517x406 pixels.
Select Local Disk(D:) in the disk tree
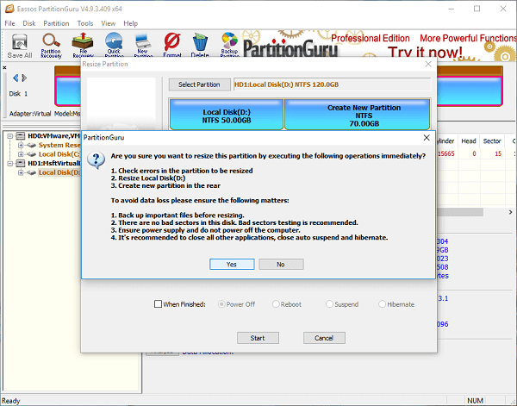tap(59, 172)
